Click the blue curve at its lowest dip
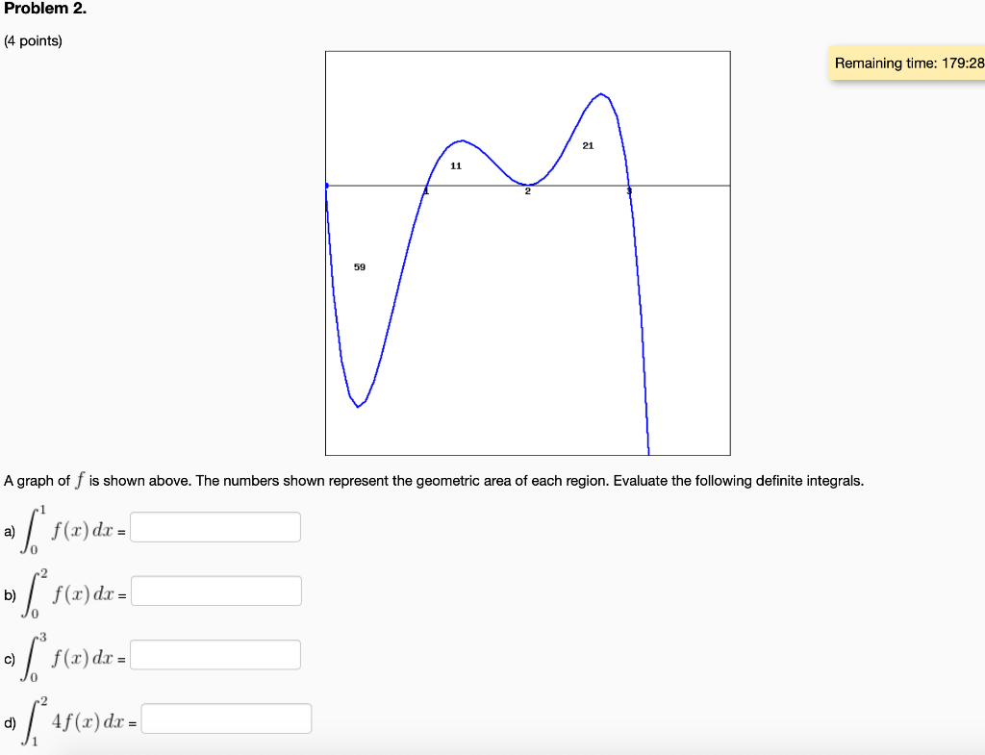 pos(357,408)
